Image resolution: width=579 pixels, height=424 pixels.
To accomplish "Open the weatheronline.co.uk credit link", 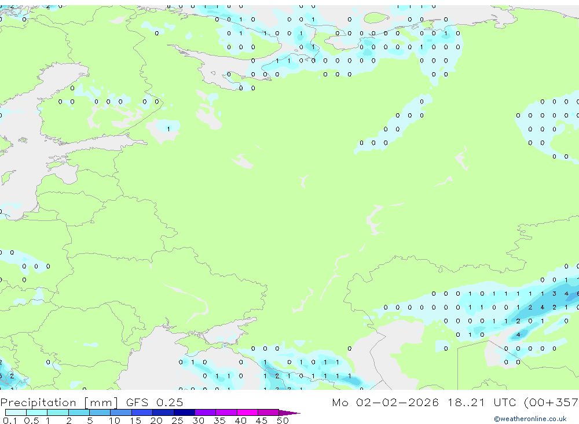I will pos(530,419).
